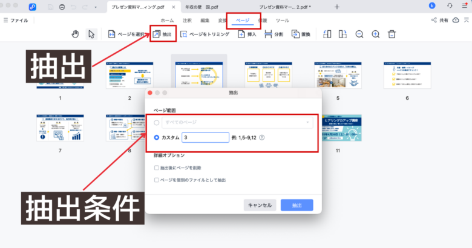The height and width of the screenshot is (248, 472).
Task: Check ページを個別のファイルとして抽出 option
Action: pyautogui.click(x=157, y=180)
